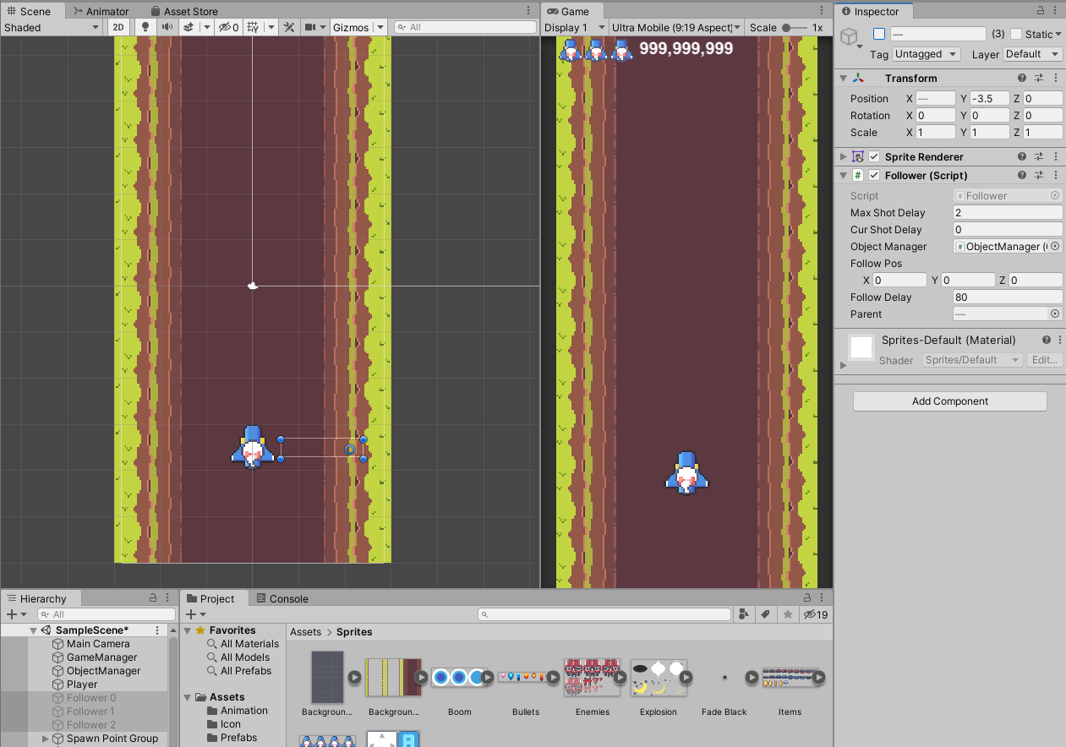Click the Follow Delay value field
The image size is (1066, 747).
1008,297
